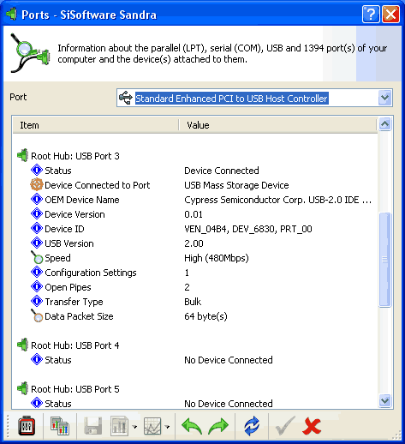Open the Port dropdown arrow

(x=384, y=98)
